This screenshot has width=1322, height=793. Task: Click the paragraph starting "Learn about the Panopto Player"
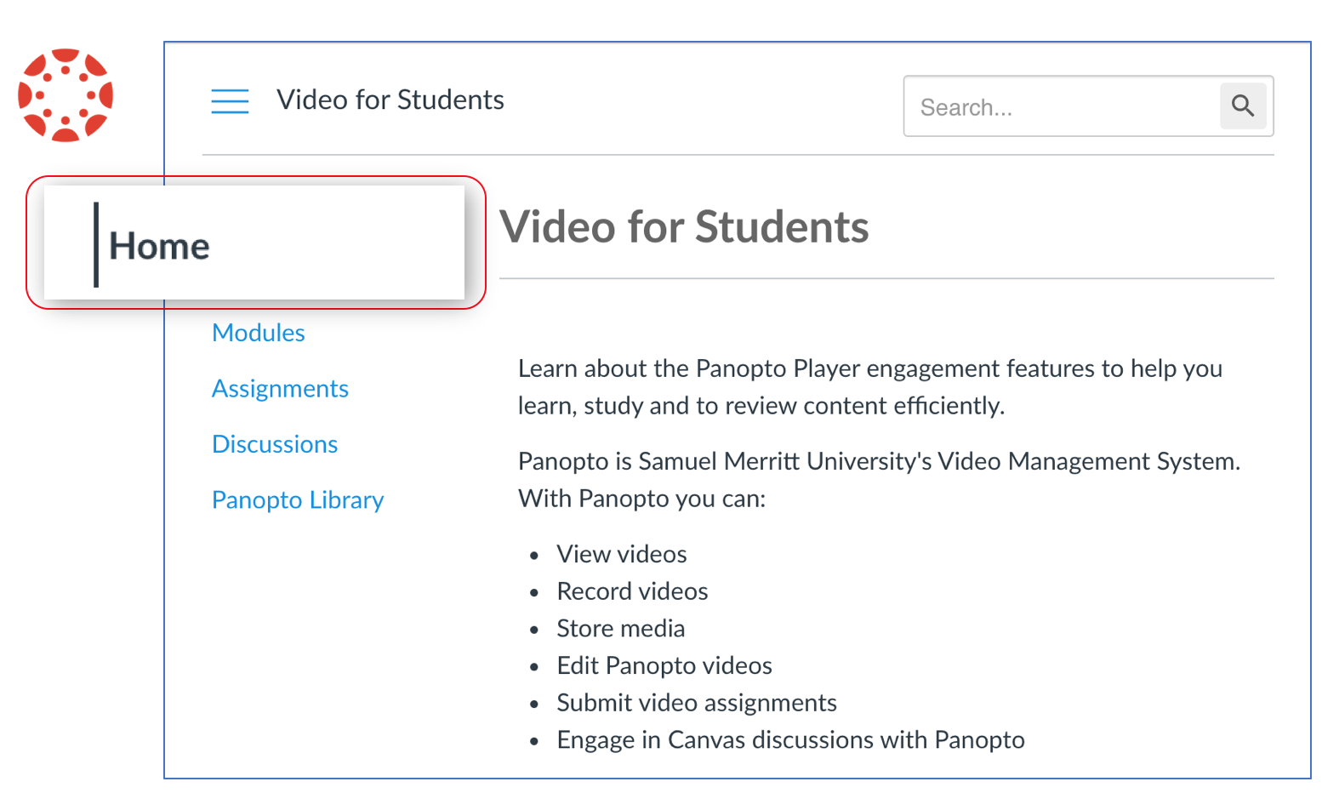point(870,387)
